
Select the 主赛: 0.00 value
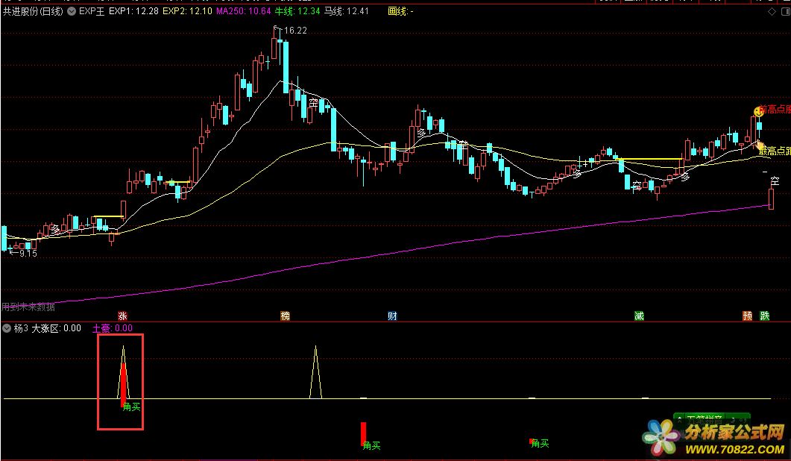coord(113,328)
